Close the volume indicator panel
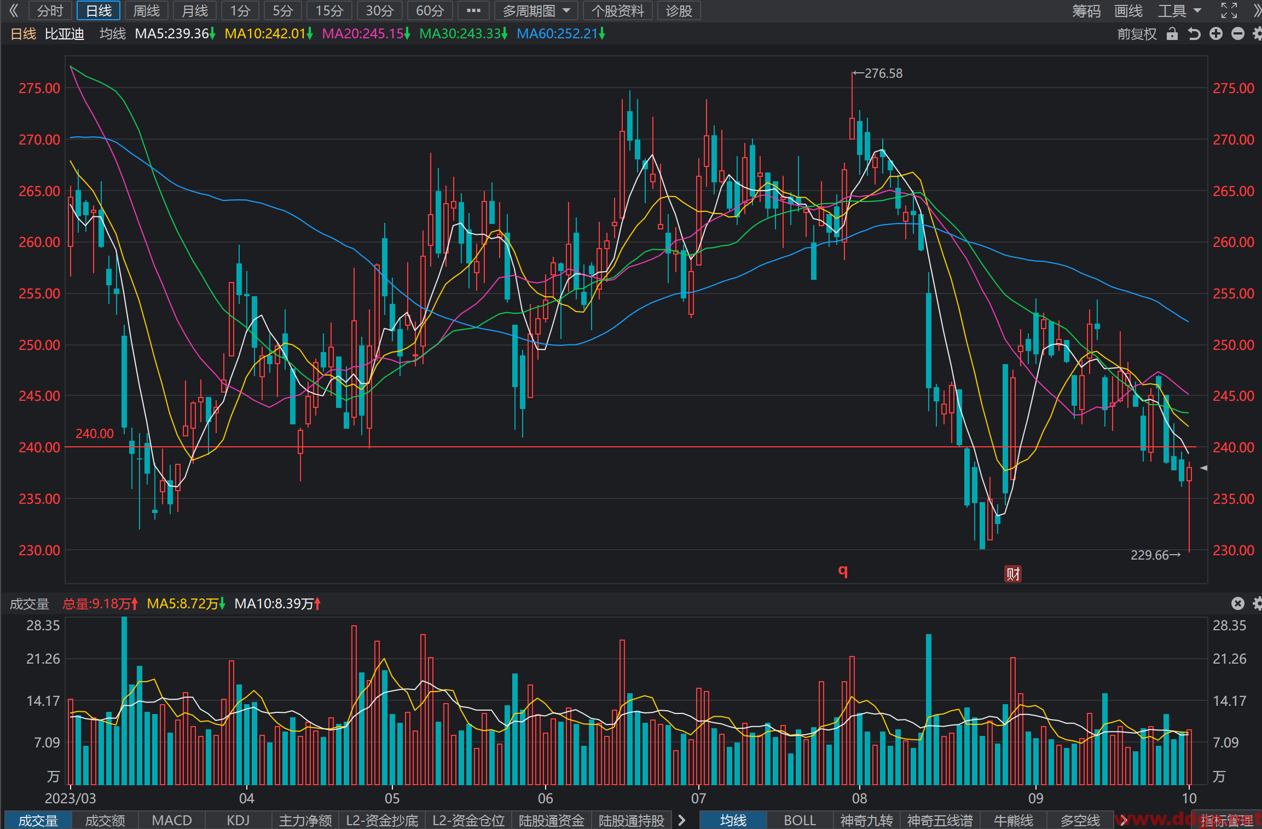Image resolution: width=1262 pixels, height=829 pixels. point(1237,603)
